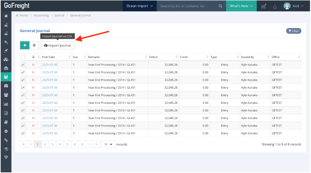
Task: Open the task list icon in header
Action: pos(263,6)
